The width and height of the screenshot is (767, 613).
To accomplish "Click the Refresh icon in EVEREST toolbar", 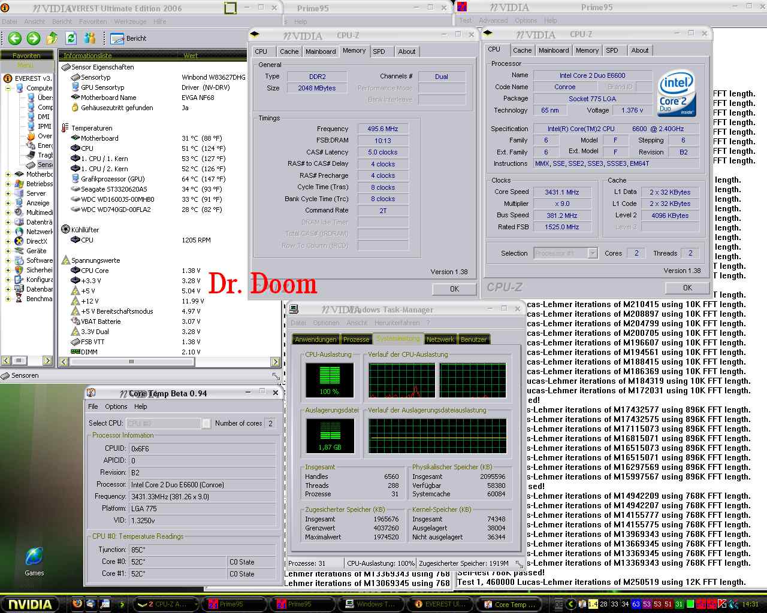I will pos(71,38).
